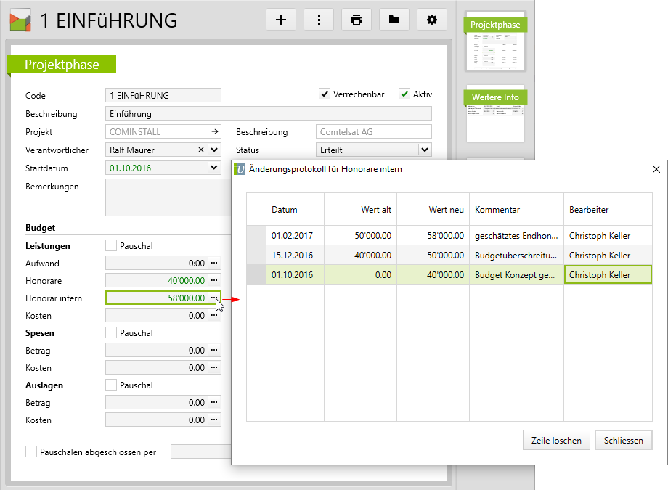Screen dimensions: 668x490
Task: Click the plus icon to add new record
Action: click(281, 20)
